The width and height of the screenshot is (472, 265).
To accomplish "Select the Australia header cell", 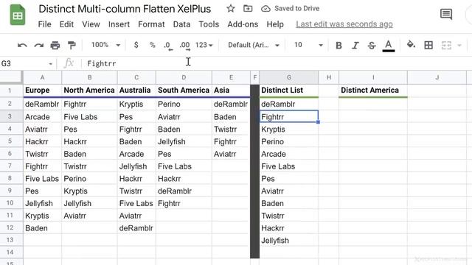I will [136, 90].
